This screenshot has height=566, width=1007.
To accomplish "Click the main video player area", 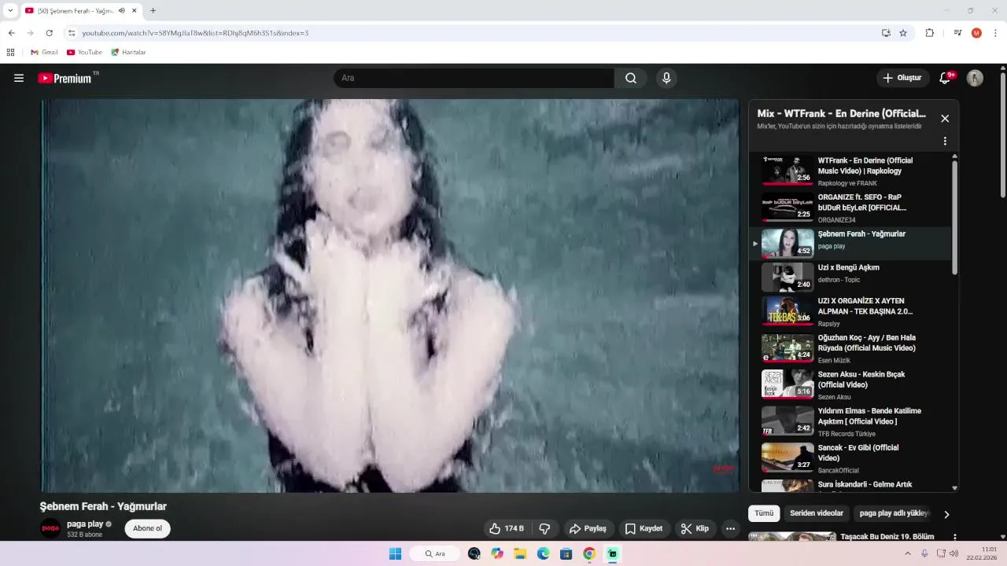I will point(390,296).
